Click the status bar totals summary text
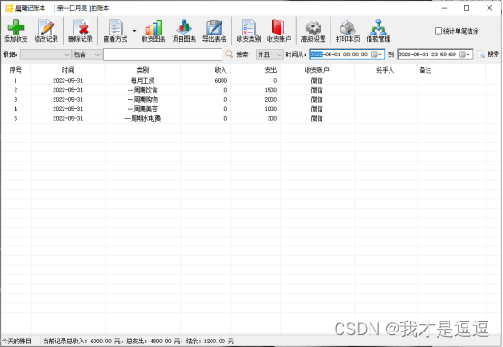 click(138, 341)
